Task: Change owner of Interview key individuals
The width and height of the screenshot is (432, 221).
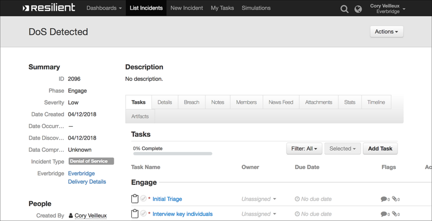Action: [259, 214]
